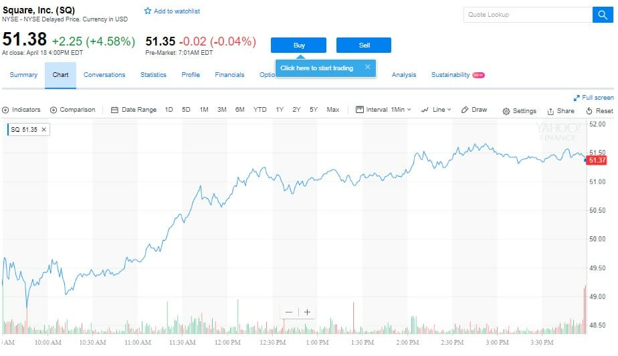Expand the Line chart type dropdown
This screenshot has width=618, height=356.
coord(436,110)
